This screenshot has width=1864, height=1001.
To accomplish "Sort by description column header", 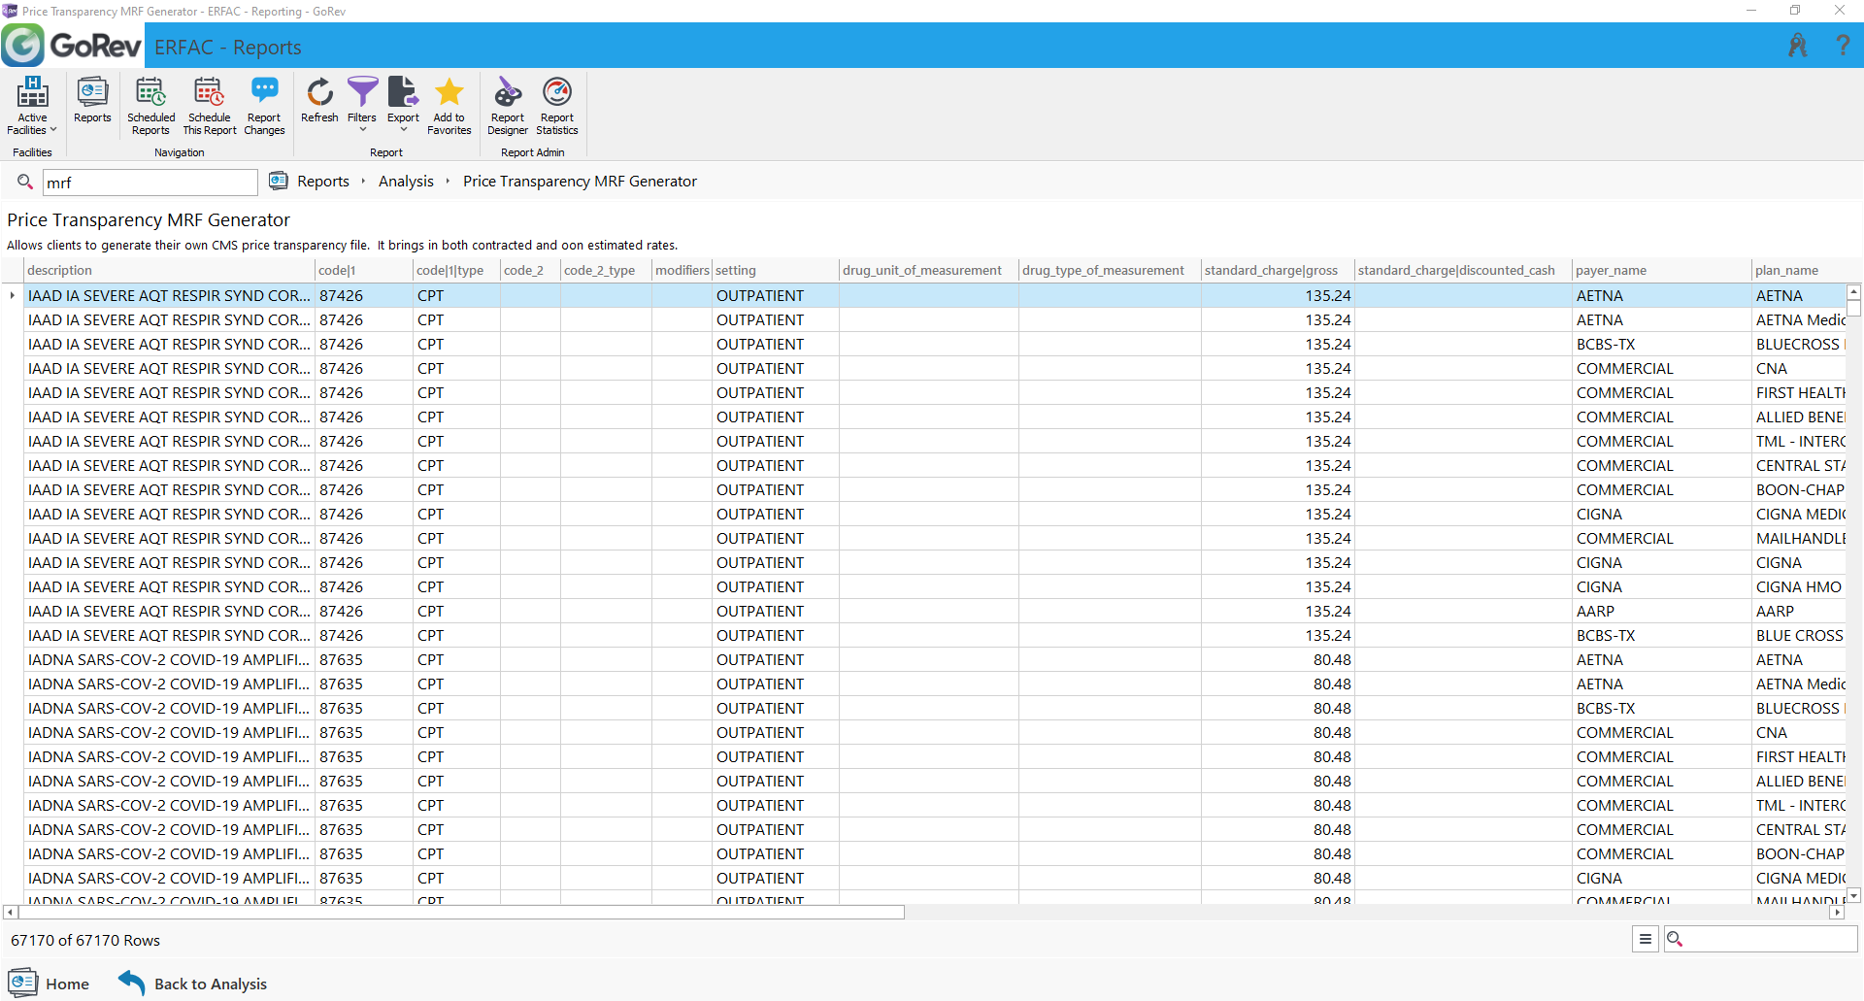I will click(170, 270).
